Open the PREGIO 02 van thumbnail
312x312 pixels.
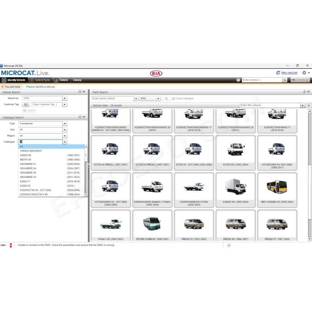(194, 226)
